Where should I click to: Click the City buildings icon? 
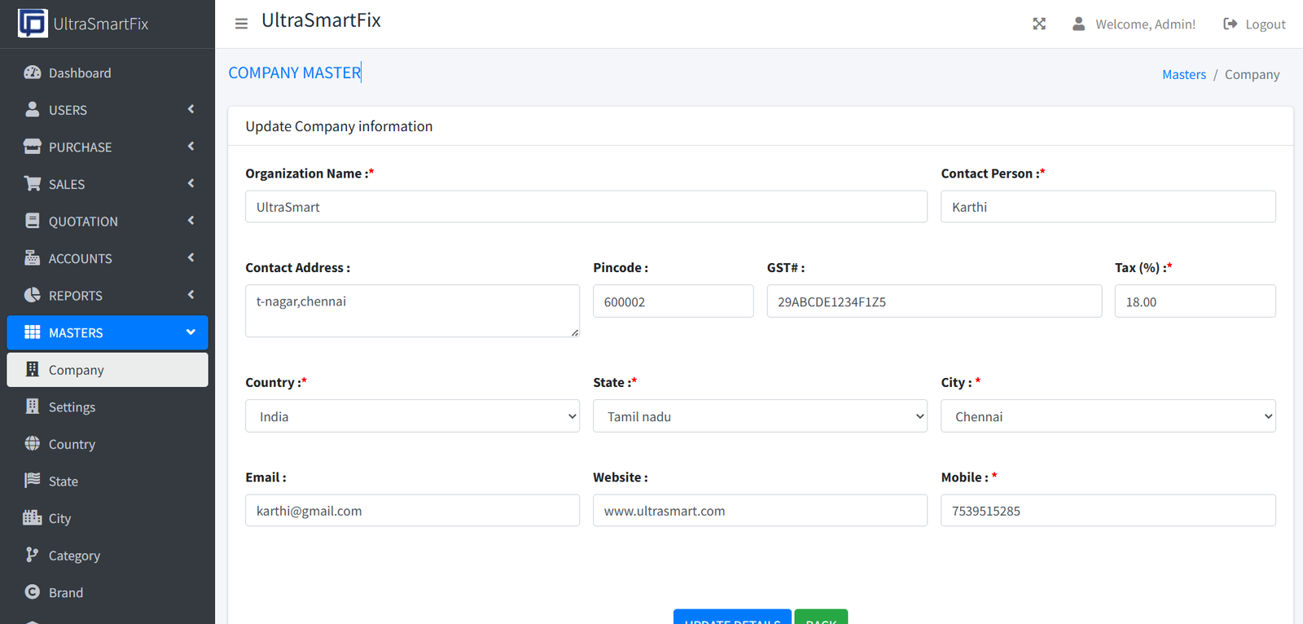point(33,517)
